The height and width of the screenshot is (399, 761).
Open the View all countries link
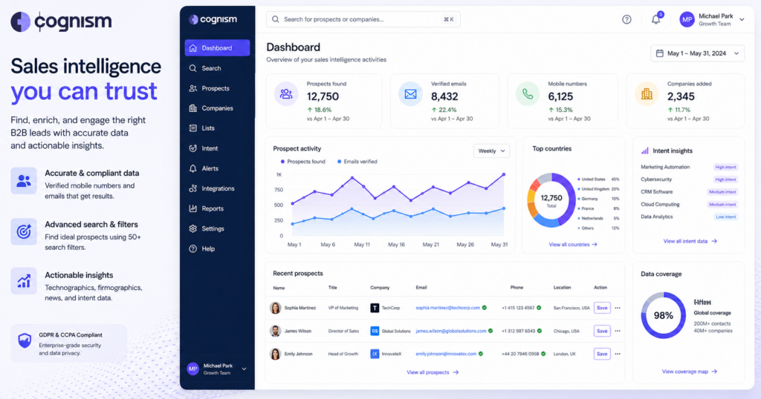573,245
